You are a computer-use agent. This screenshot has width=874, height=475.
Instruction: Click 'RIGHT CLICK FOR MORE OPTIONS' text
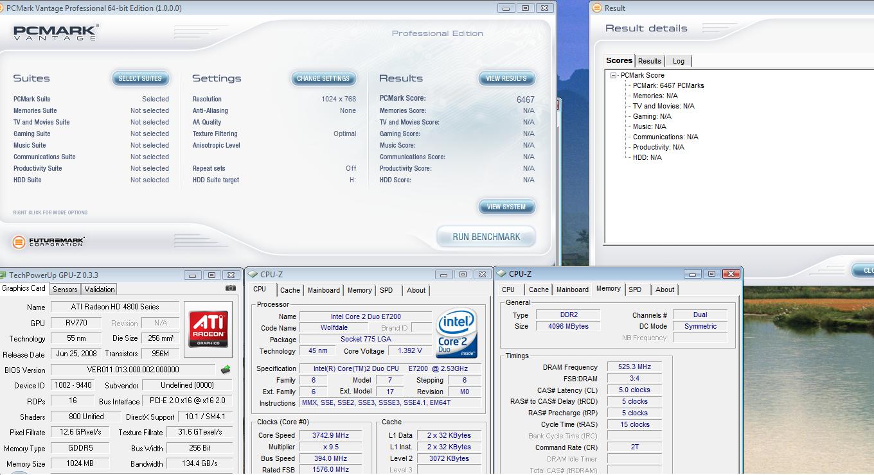pos(50,212)
